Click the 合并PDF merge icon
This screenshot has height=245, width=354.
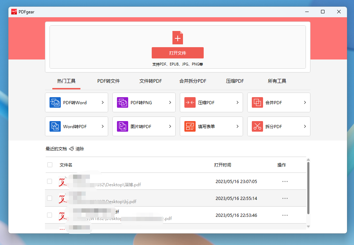257,102
